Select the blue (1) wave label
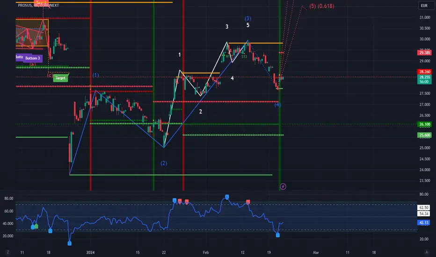Screen dimensions: 436x257 click(95, 75)
